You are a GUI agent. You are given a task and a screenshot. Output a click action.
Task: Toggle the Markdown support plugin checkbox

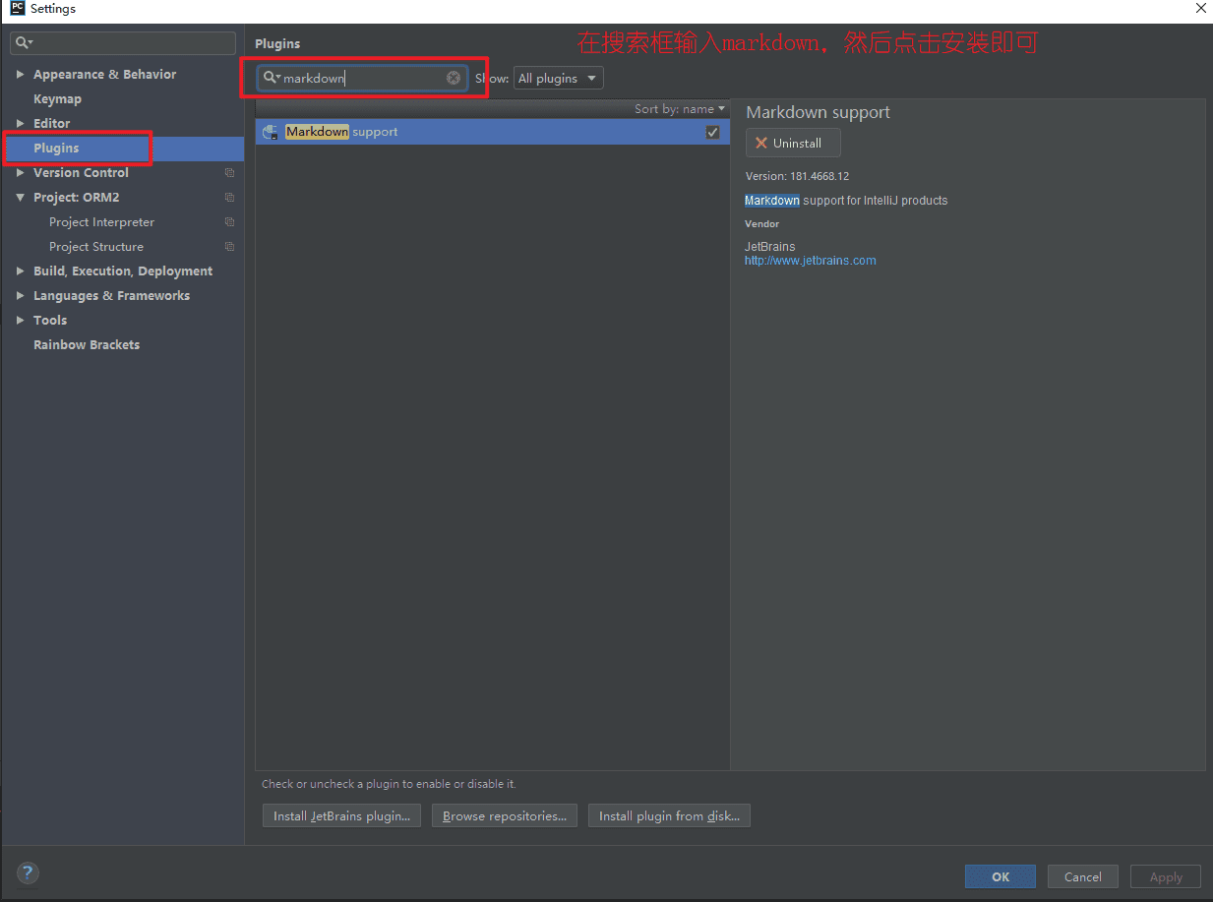(712, 132)
